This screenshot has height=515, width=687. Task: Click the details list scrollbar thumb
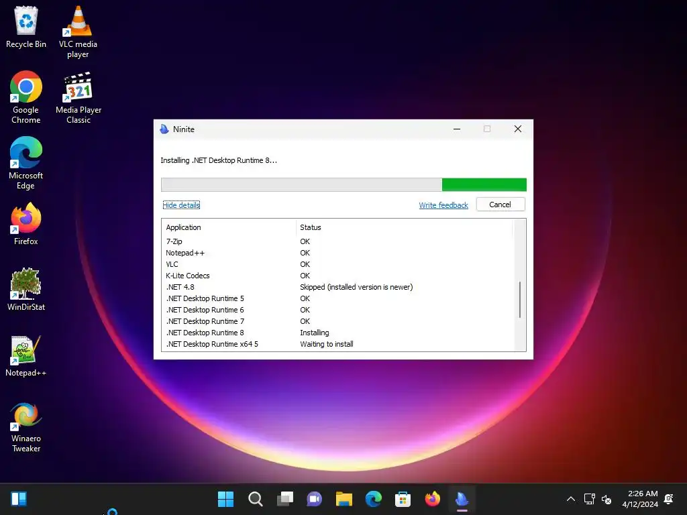click(x=520, y=300)
